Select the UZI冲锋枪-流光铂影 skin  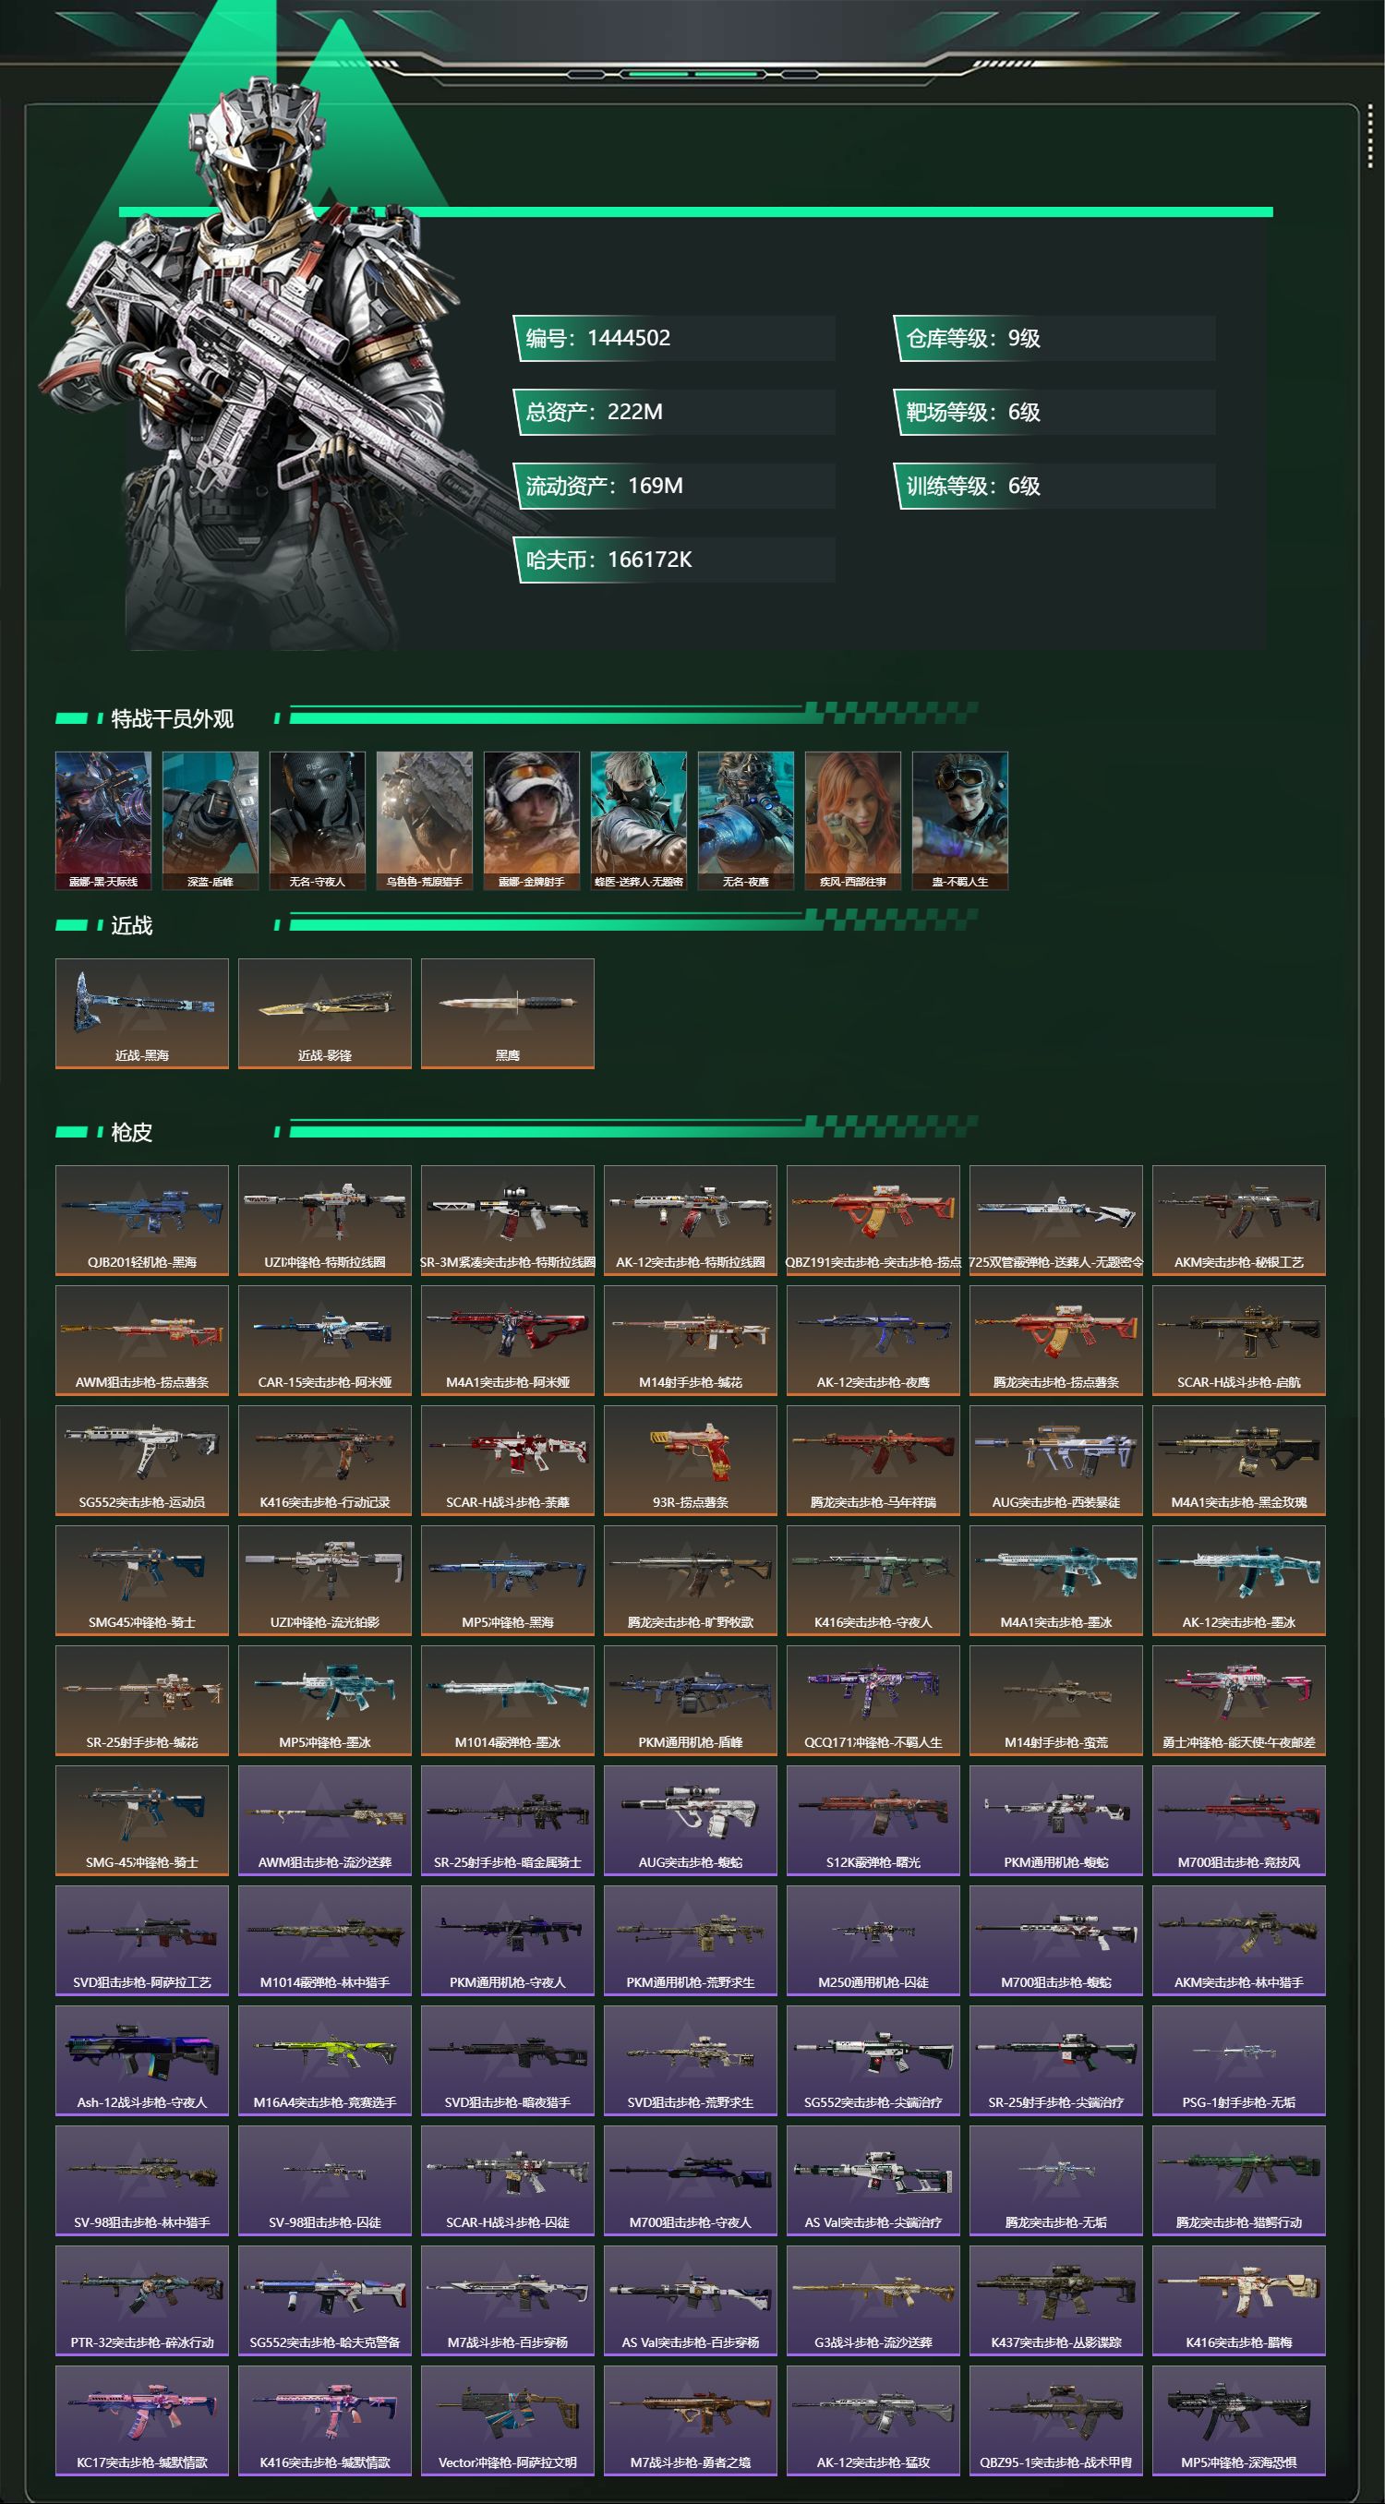(325, 1581)
